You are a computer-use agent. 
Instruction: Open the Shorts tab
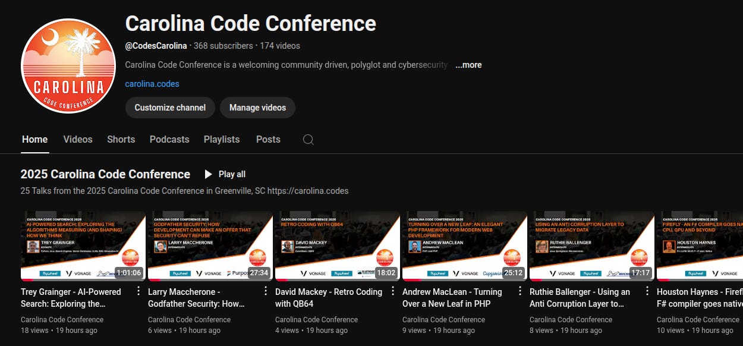(x=121, y=139)
